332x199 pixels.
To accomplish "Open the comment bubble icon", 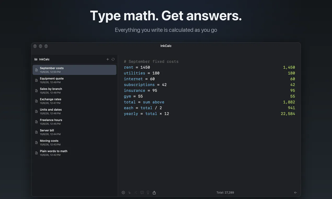I will 142,192.
